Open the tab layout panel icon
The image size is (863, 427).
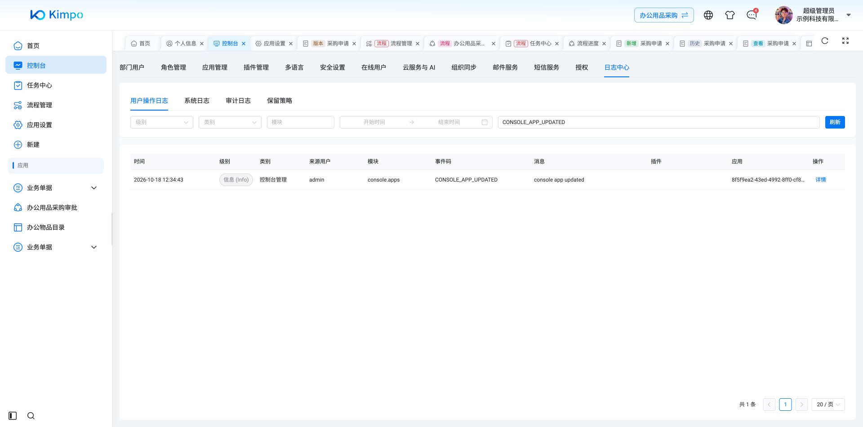point(809,44)
